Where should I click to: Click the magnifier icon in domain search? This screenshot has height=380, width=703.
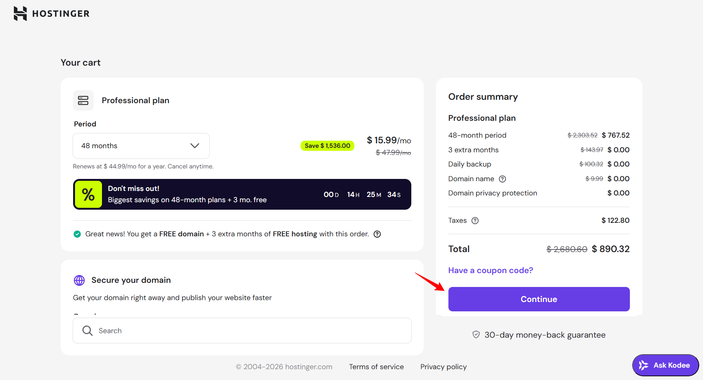pyautogui.click(x=87, y=330)
